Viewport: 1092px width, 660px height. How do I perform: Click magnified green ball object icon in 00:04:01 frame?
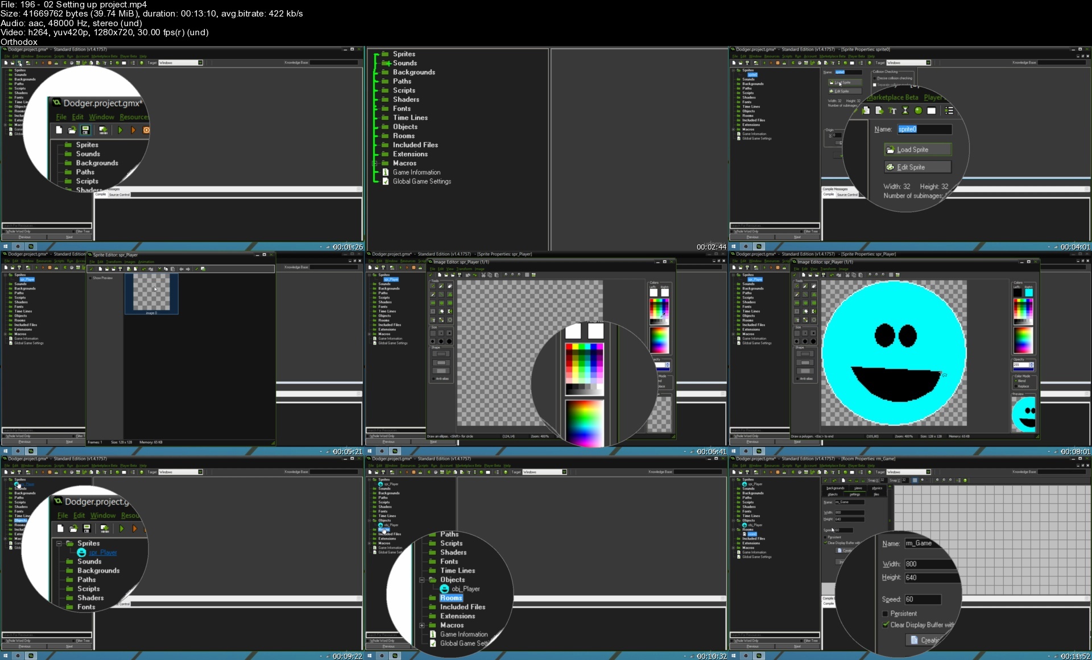[918, 110]
